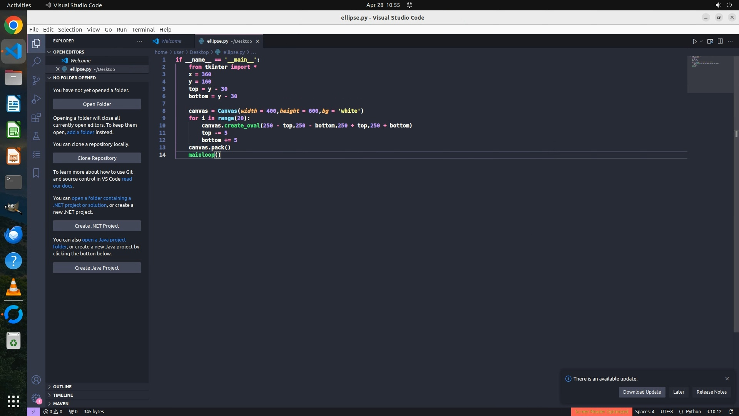
Task: Toggle the Screen Reader Optimized status item
Action: coord(601,411)
